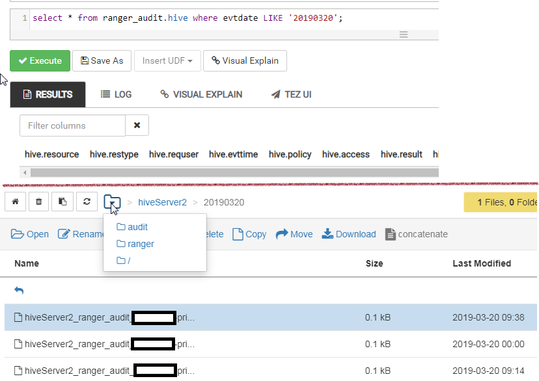Open the Rename action icon
This screenshot has height=381, width=539.
pos(63,233)
